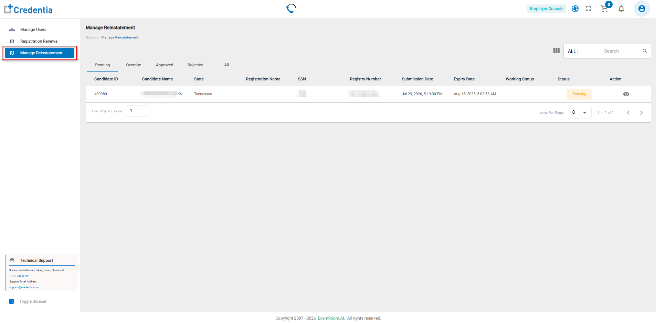
Task: Sort by Expiry Date column header
Action: pos(464,79)
